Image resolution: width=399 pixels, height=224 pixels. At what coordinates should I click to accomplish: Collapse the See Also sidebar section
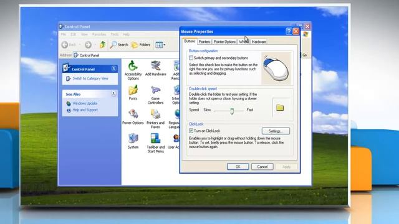coord(113,94)
